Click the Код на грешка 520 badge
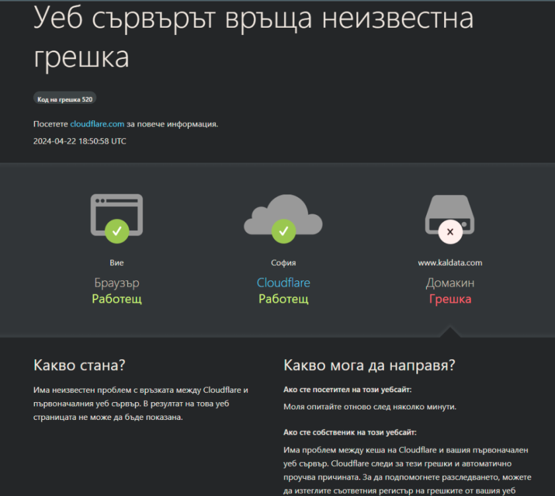Image resolution: width=555 pixels, height=496 pixels. pyautogui.click(x=65, y=99)
